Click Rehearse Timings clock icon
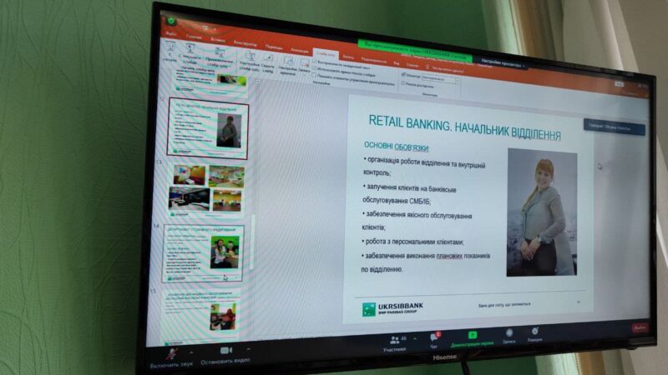668x375 pixels. click(x=288, y=61)
